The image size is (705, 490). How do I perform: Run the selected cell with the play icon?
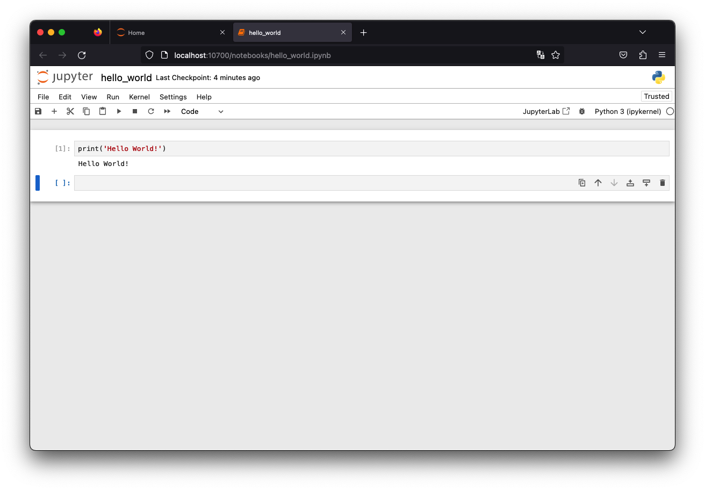click(119, 111)
